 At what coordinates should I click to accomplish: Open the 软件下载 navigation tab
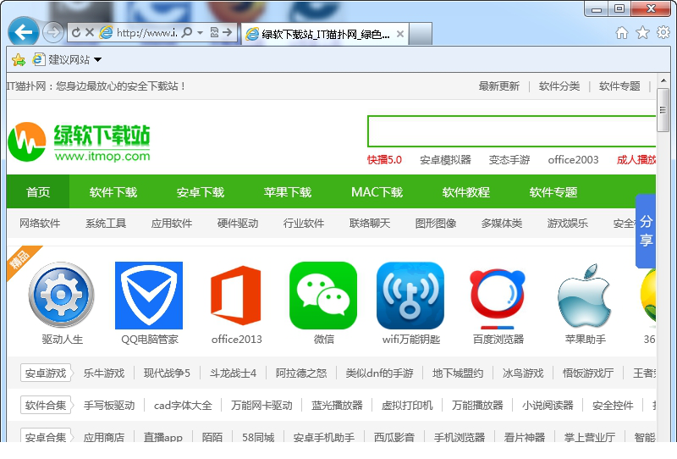113,192
